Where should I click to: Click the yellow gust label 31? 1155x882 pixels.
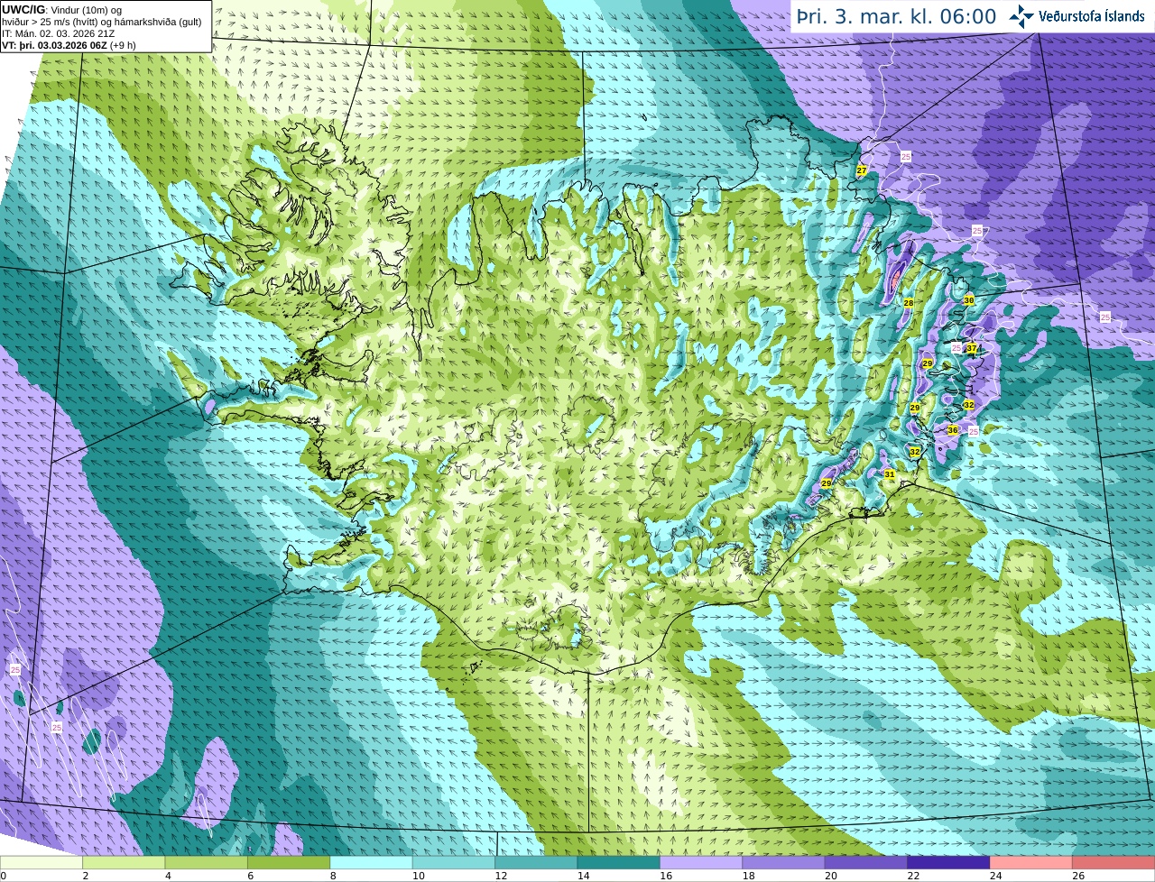pyautogui.click(x=890, y=474)
